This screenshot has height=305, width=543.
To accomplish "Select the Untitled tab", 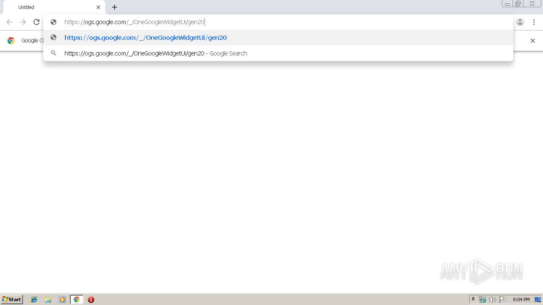I will pos(54,7).
